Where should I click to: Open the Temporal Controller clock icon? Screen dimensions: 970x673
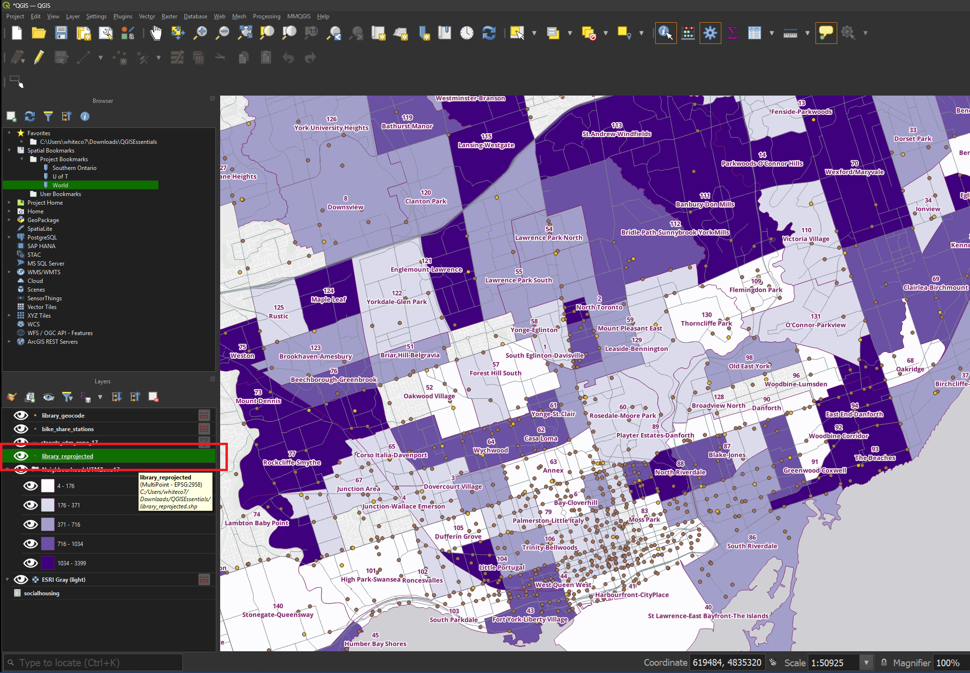[466, 33]
